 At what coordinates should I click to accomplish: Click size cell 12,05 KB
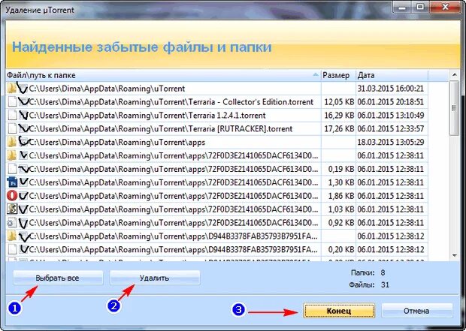[x=339, y=102]
